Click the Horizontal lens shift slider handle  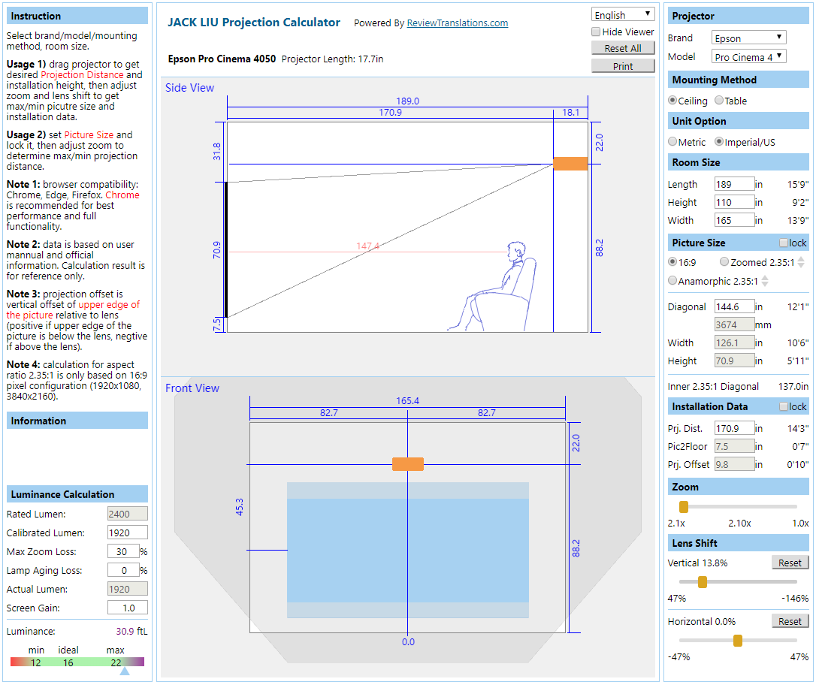[x=737, y=641]
